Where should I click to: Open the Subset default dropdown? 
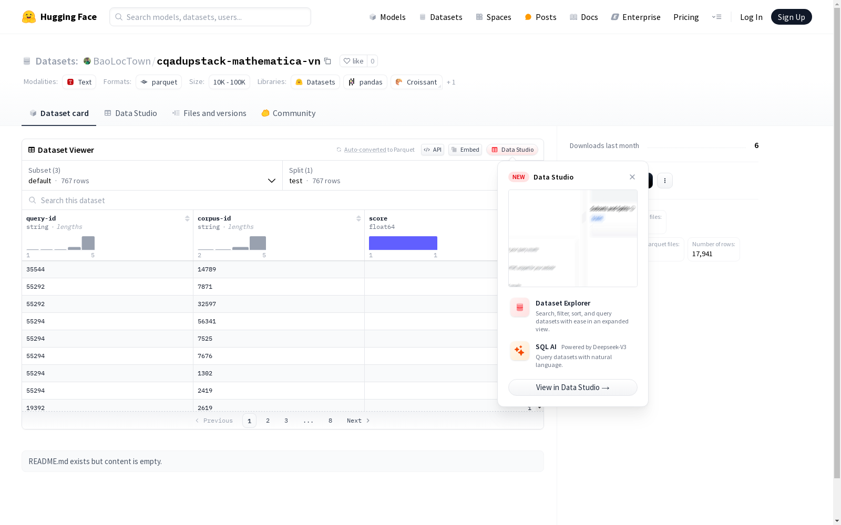tap(152, 175)
